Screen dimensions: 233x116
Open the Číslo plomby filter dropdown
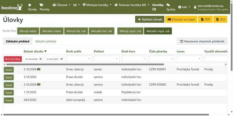coord(162,59)
